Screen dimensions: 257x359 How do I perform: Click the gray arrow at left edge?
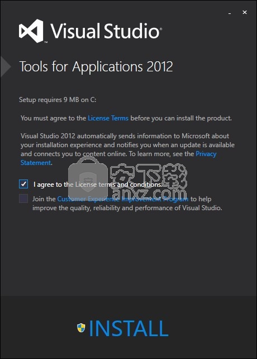tap(6, 66)
